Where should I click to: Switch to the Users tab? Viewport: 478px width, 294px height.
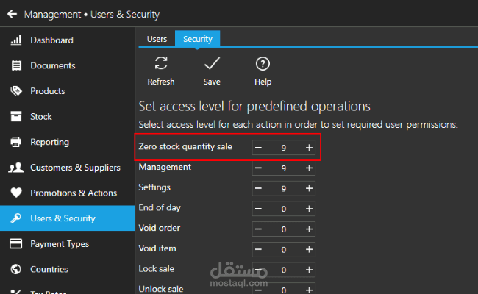[x=157, y=39]
